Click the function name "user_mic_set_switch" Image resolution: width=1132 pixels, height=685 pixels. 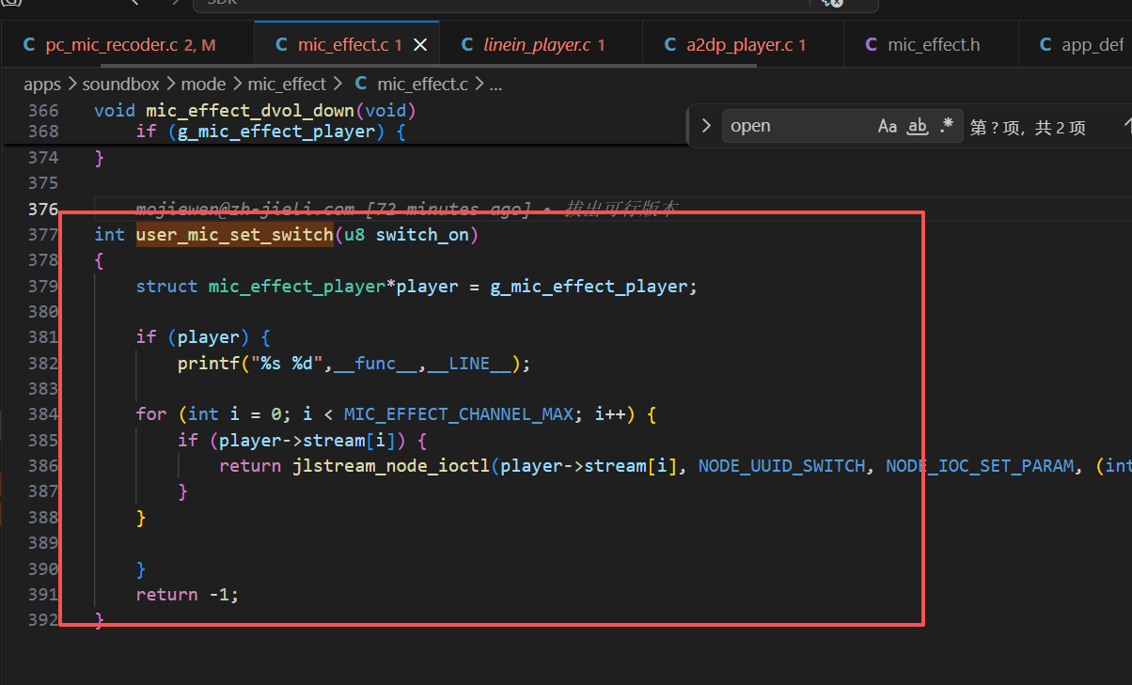[234, 235]
